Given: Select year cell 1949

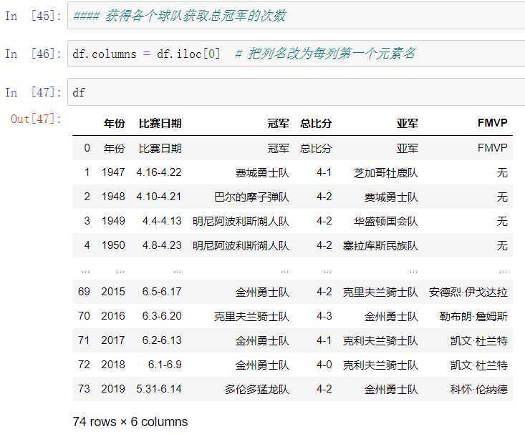Looking at the screenshot, I should coord(113,221).
